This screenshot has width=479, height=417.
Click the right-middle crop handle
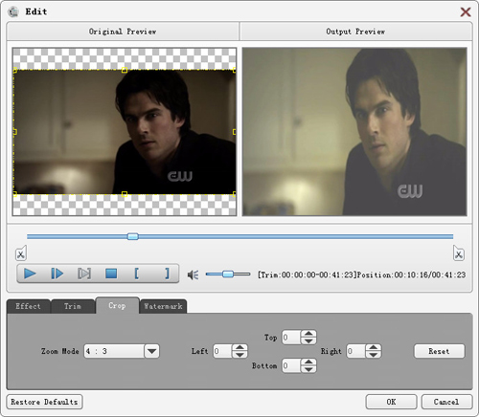[x=235, y=132]
